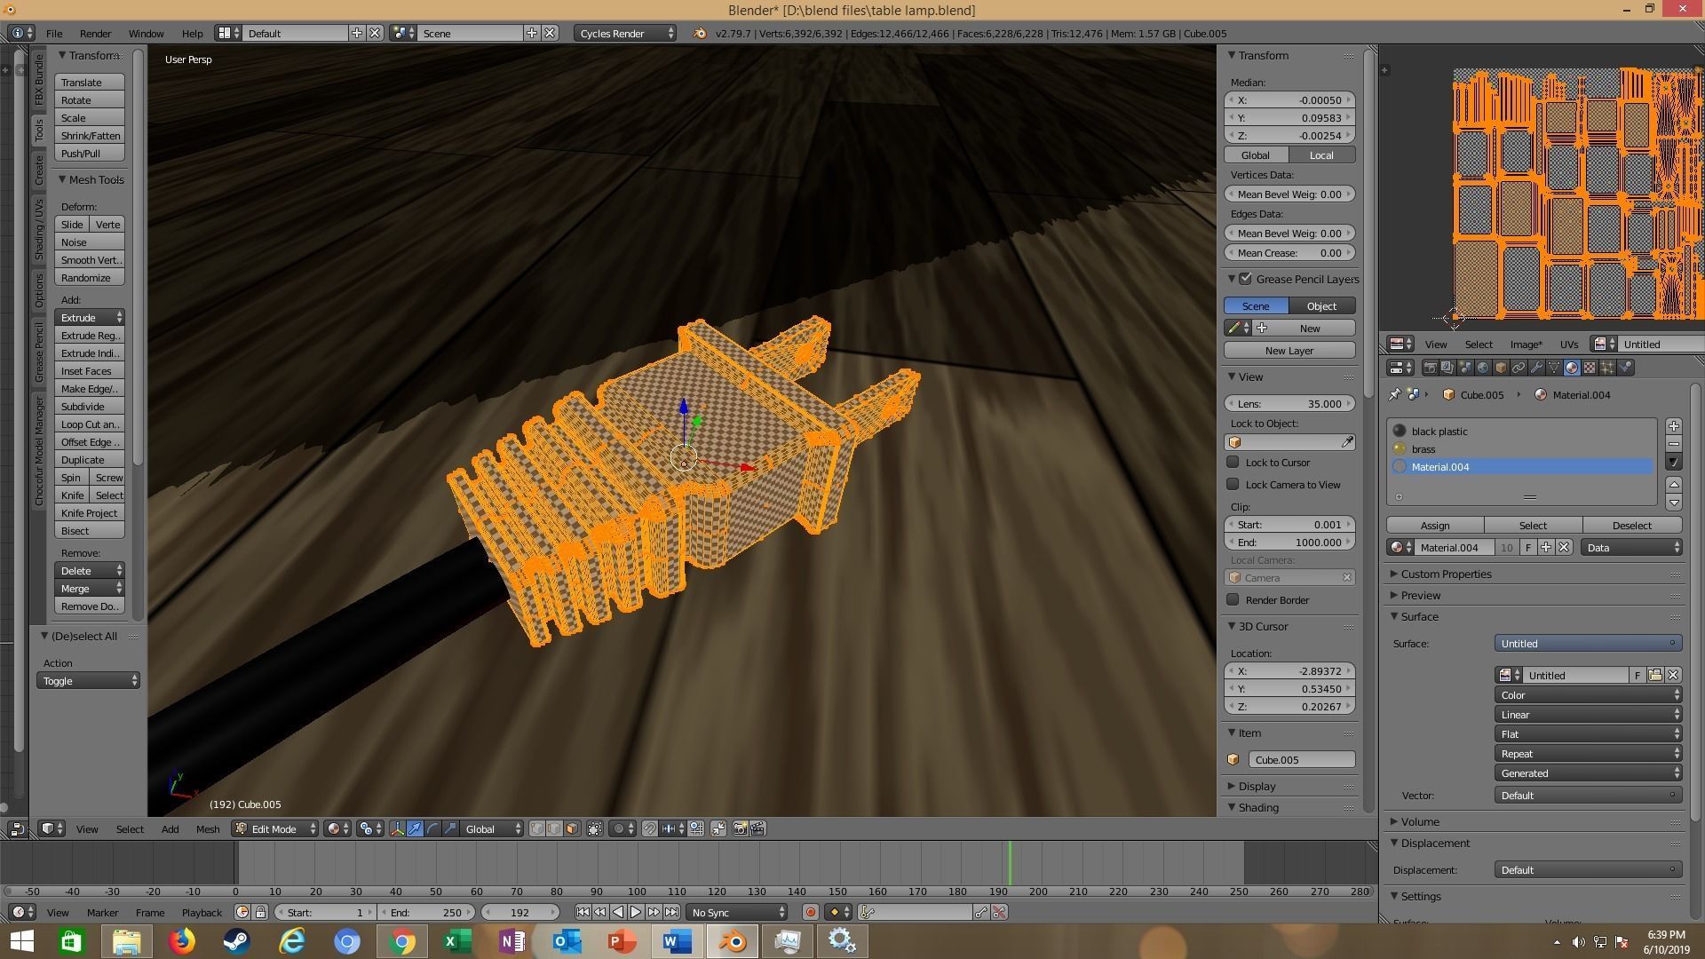
Task: Open the Mesh menu in viewport header
Action: pyautogui.click(x=207, y=828)
